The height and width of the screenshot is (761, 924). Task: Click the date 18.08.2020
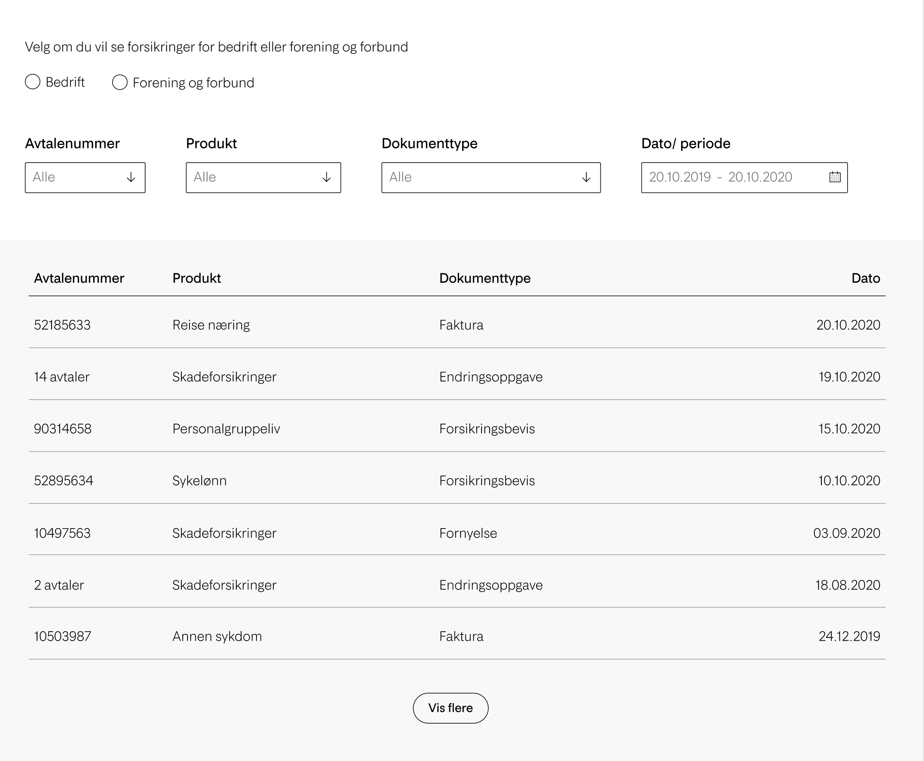[x=848, y=585]
